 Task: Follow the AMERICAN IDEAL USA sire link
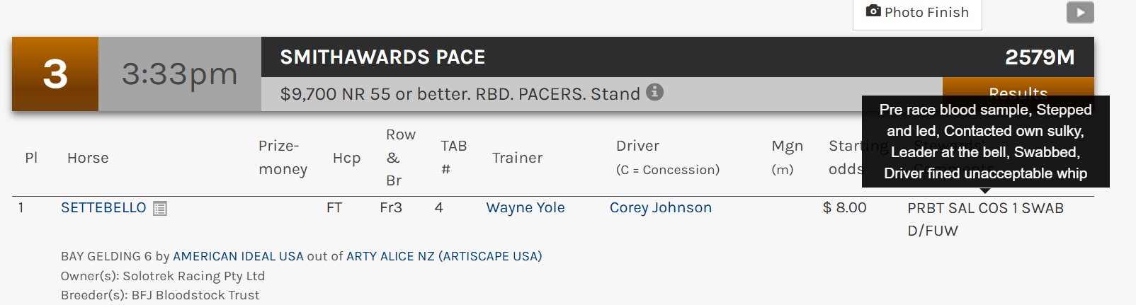coord(238,256)
